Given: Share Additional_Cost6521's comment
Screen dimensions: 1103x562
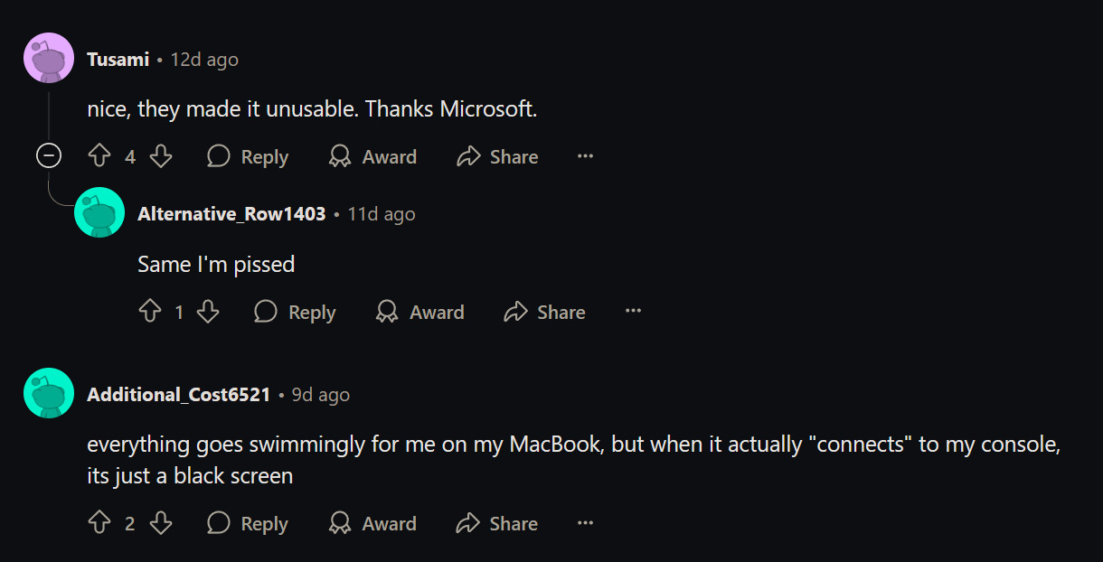Looking at the screenshot, I should (497, 523).
